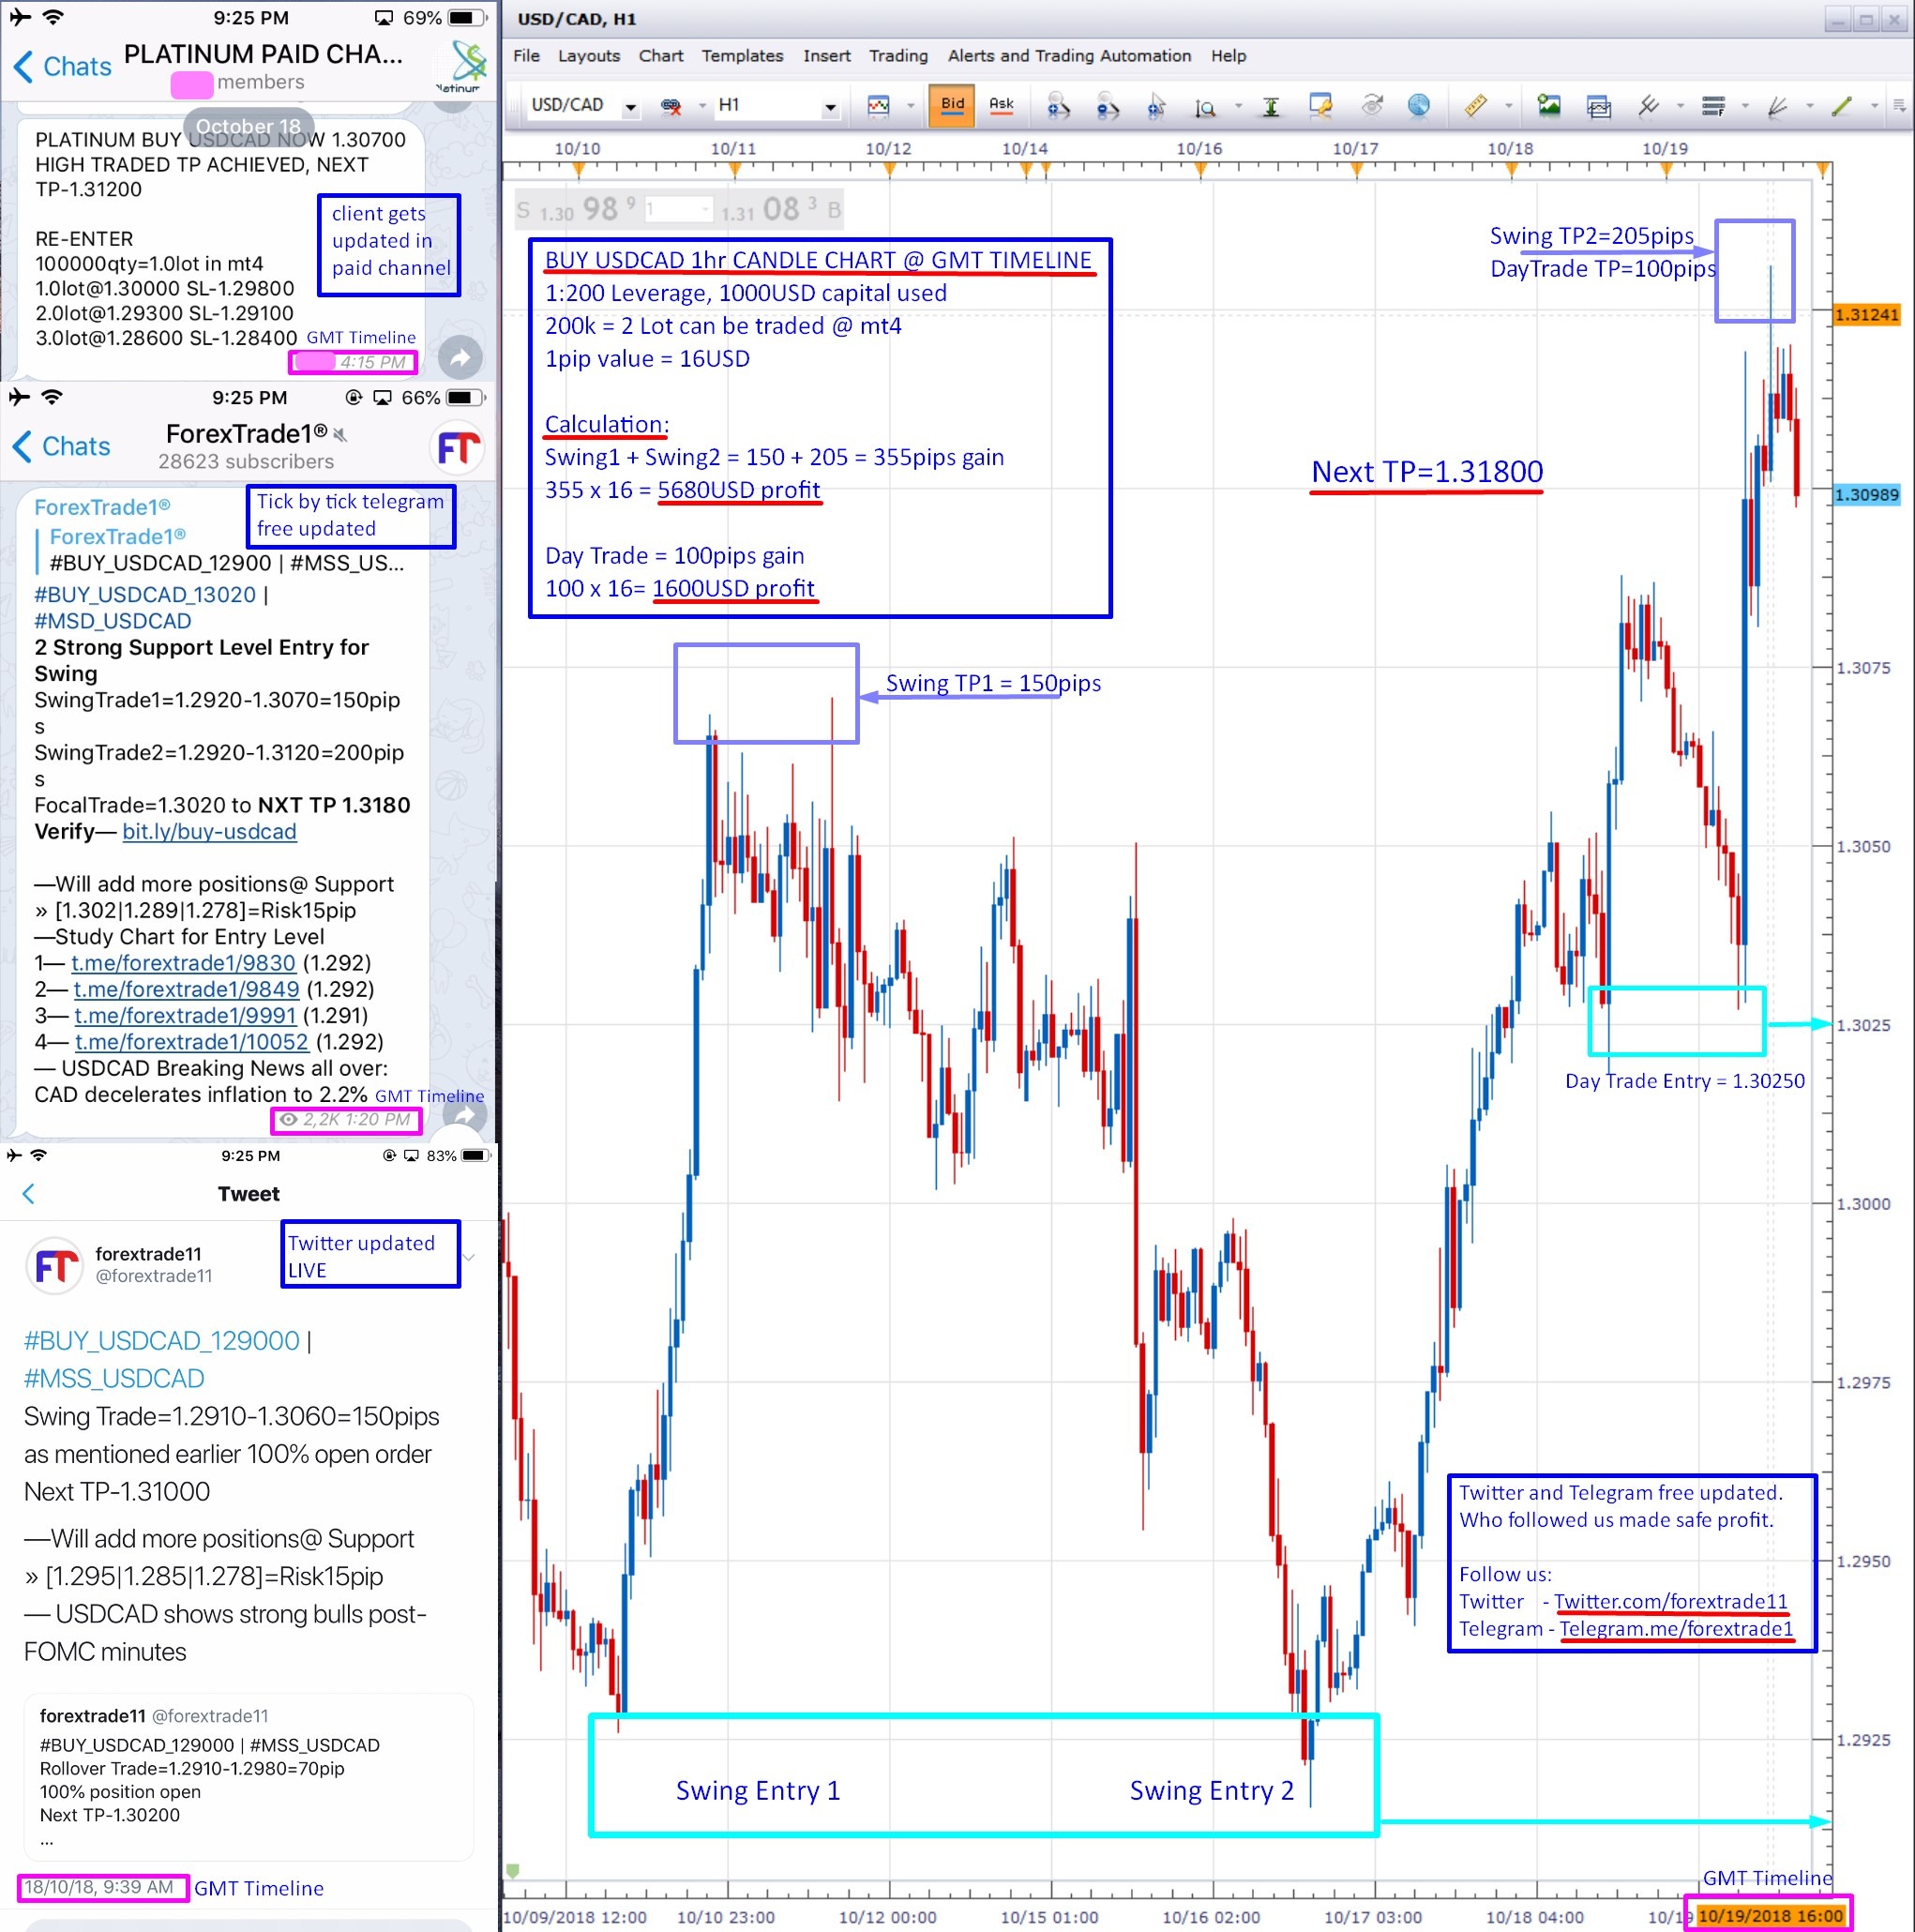Open the Chart menu

click(x=661, y=56)
